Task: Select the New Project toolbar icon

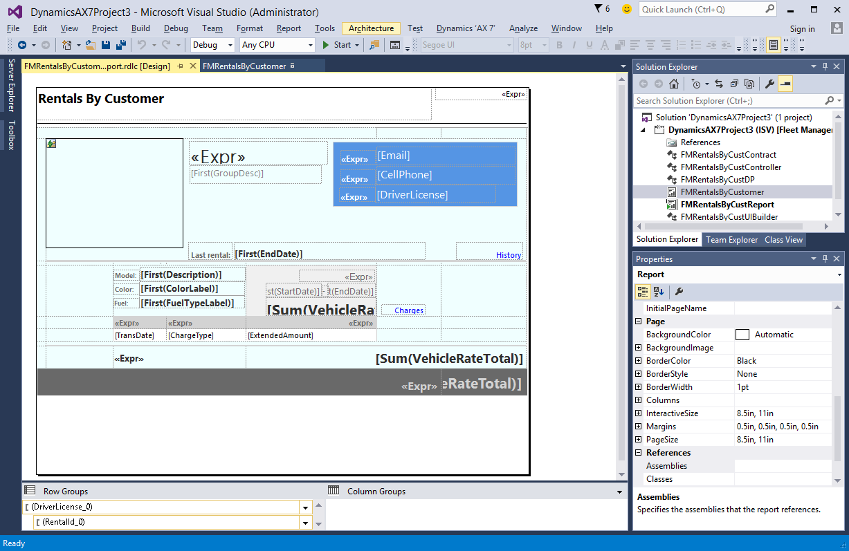Action: (66, 44)
